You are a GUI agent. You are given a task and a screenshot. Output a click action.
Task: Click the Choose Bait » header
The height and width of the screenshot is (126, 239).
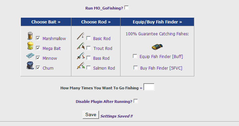click(x=46, y=22)
